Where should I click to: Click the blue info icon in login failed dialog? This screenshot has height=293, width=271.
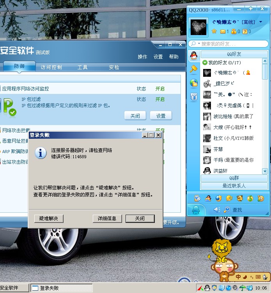click(41, 153)
